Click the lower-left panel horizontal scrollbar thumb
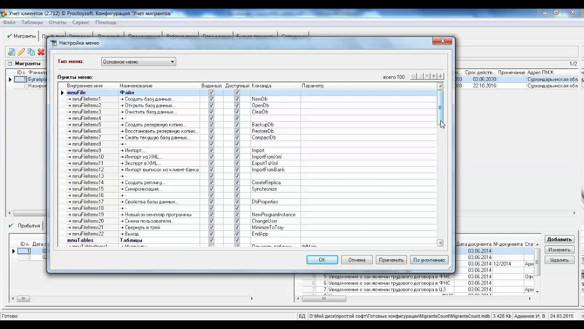 click(23, 299)
